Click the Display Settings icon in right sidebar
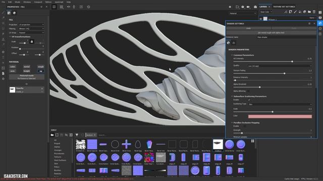The height and width of the screenshot is (181, 323). (x=320, y=18)
